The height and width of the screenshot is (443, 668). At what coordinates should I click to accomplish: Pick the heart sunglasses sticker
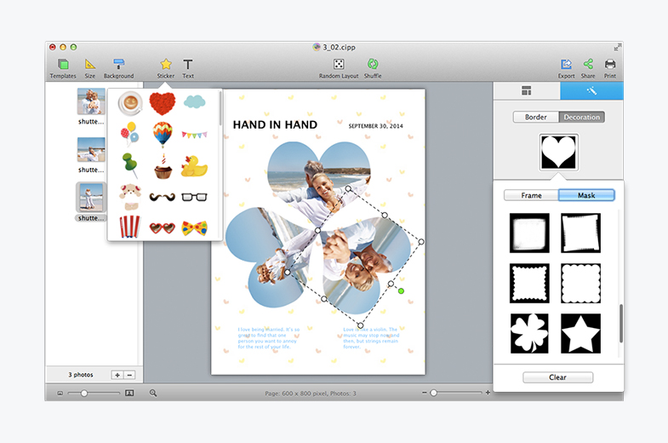[163, 228]
